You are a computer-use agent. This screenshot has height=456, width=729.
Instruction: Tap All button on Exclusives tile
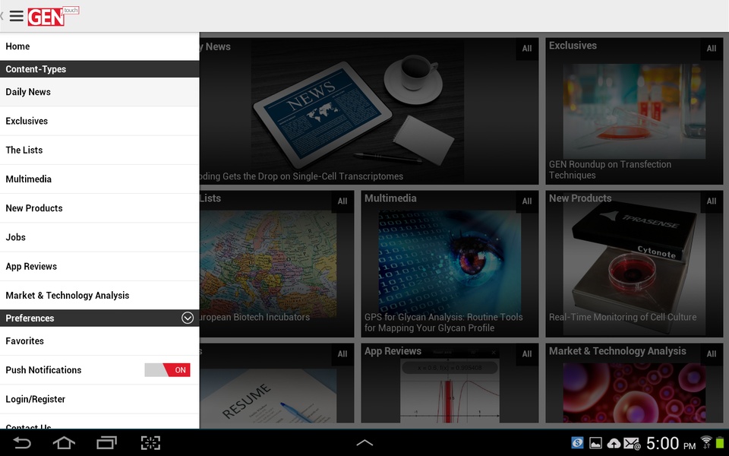712,49
